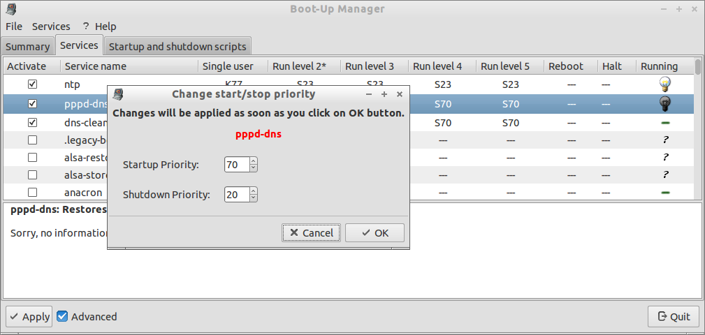Select the anacron service name
705x335 pixels.
[83, 192]
